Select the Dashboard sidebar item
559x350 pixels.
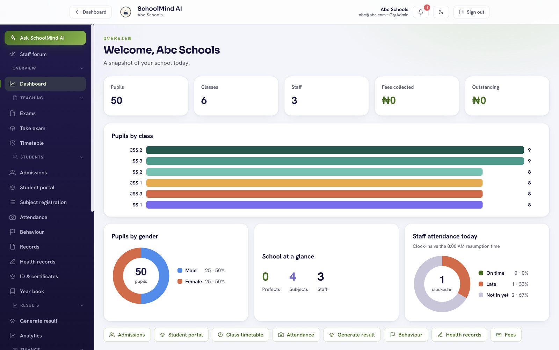(45, 84)
